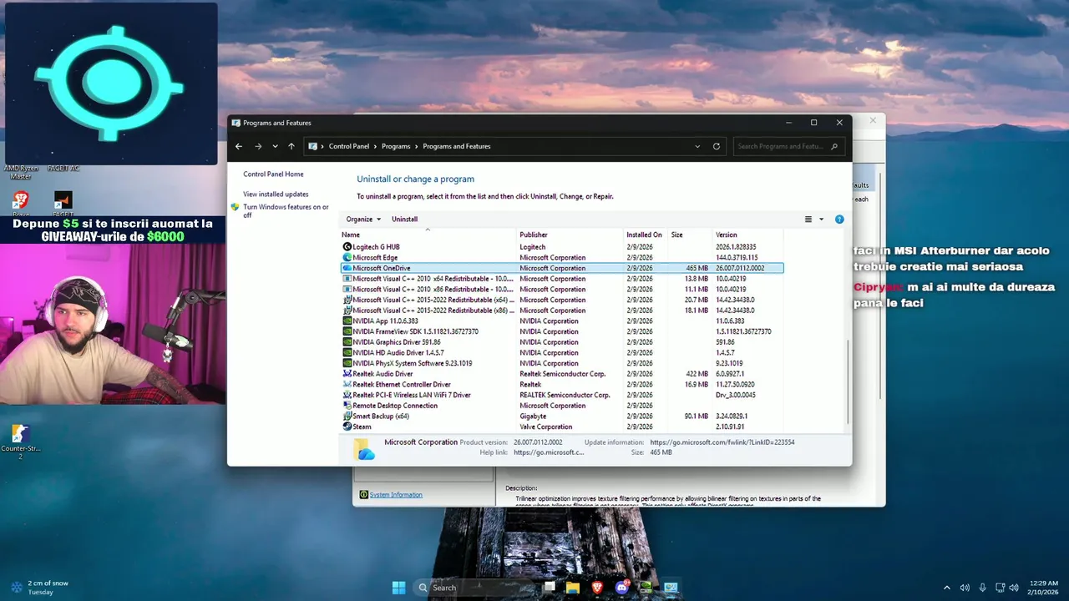Open the recent locations chevron
The height and width of the screenshot is (601, 1069).
(275, 146)
